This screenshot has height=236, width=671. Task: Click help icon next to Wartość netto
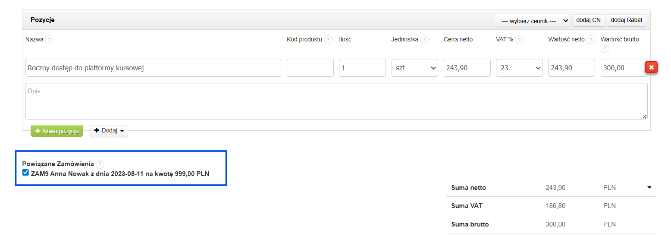coord(590,40)
